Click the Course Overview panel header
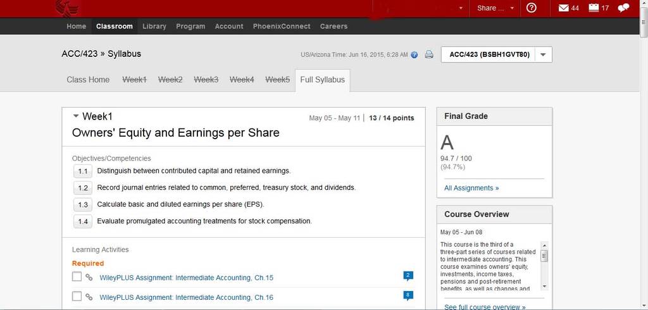This screenshot has height=310, width=648. [x=494, y=214]
